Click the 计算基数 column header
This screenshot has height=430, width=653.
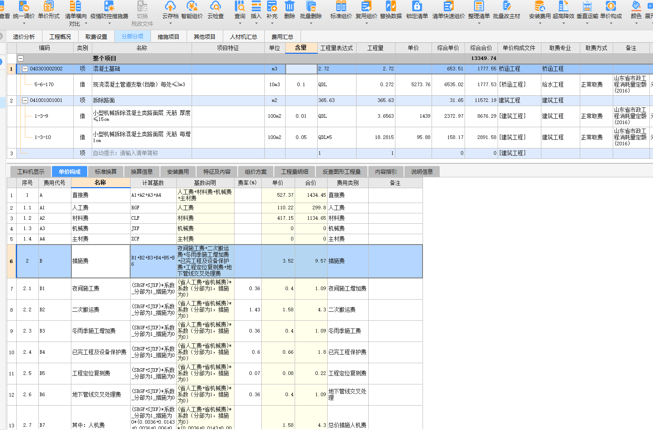153,183
